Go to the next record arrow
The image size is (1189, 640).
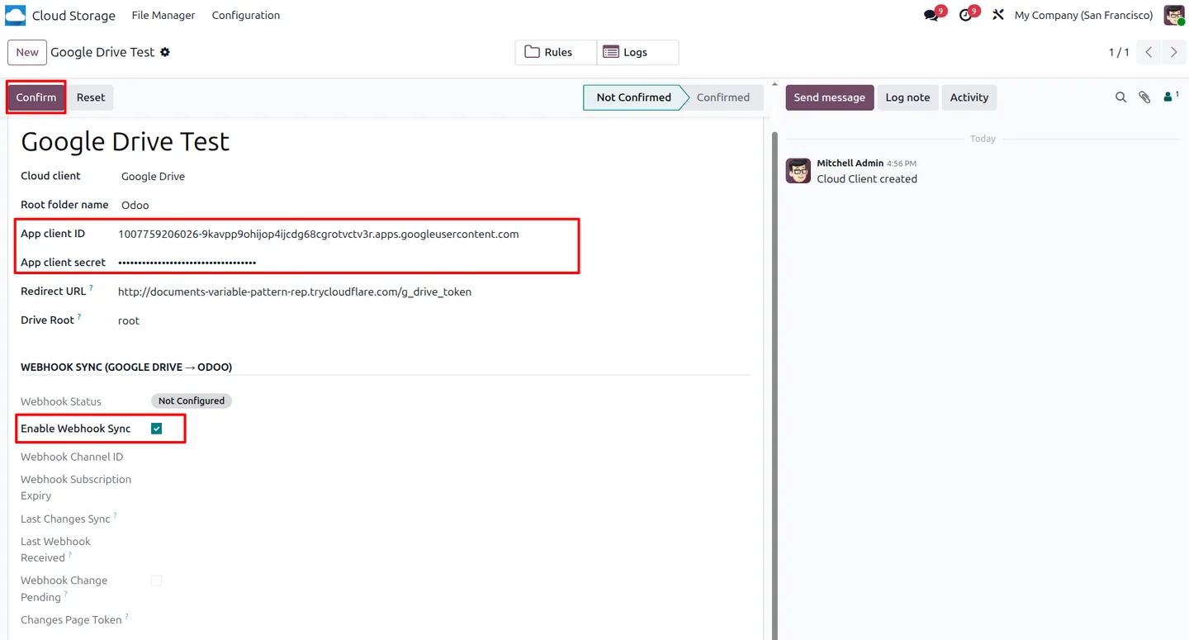(x=1173, y=52)
